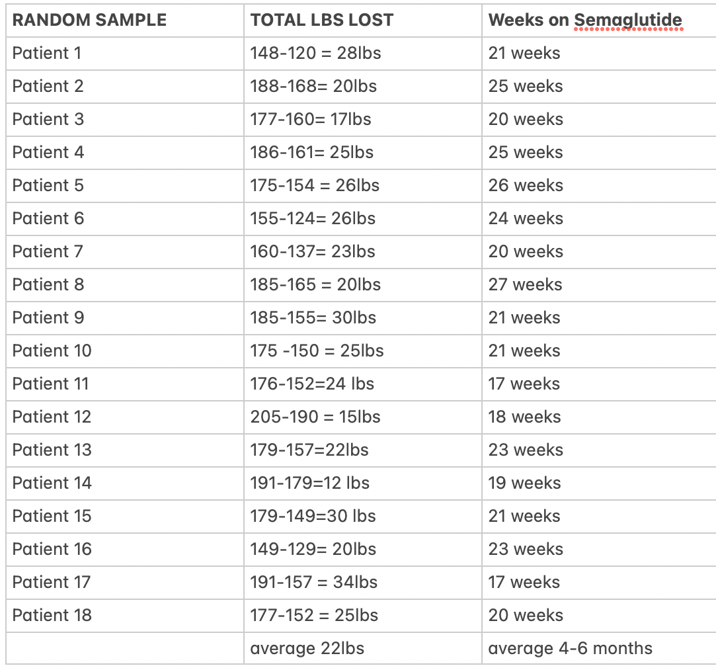Click the cell reading 148-120 = 28lbs

click(x=315, y=53)
